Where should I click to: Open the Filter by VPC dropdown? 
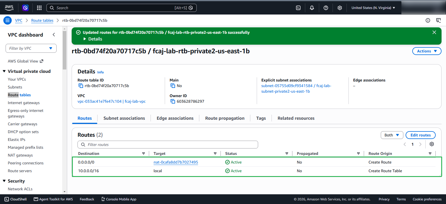click(x=31, y=48)
